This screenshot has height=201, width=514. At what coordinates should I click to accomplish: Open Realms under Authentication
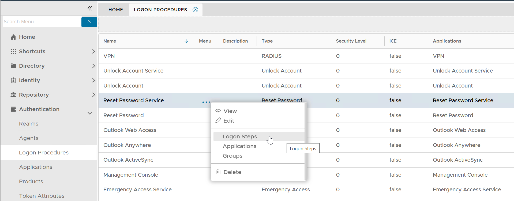29,124
